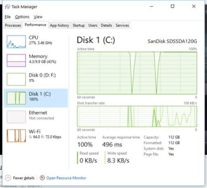Select Disk 0 (D: F:) entry label
Image resolution: width=207 pixels, height=188 pixels.
point(42,78)
